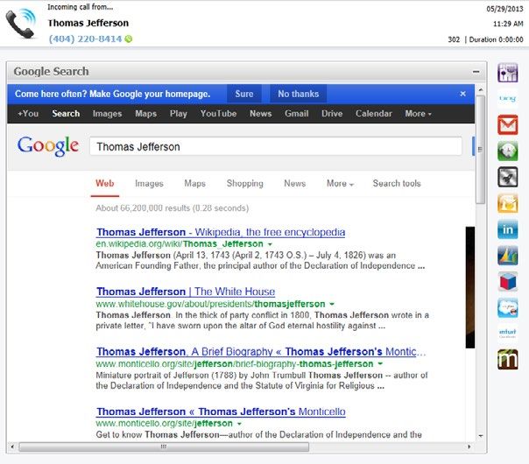Viewport: 529px width, 464px height.
Task: Click the vertical scrollbar down arrow
Action: click(481, 436)
